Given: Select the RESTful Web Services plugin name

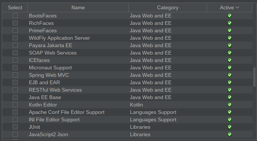Looking at the screenshot, I should pos(55,90).
